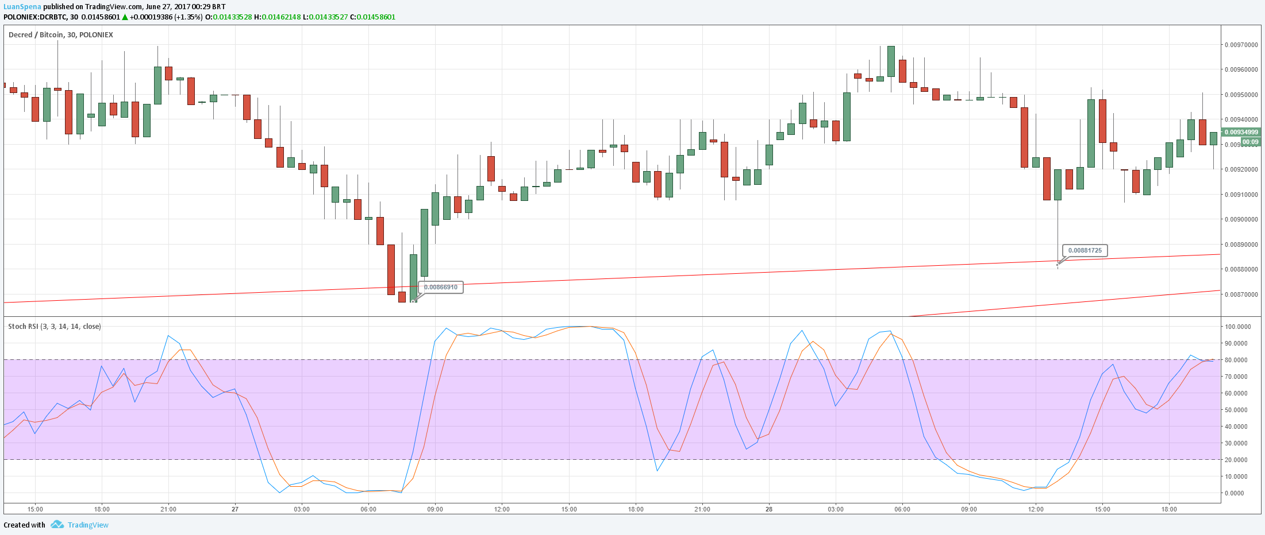
Task: Click the 0.0000 Stoch RSI axis label
Action: (1235, 493)
